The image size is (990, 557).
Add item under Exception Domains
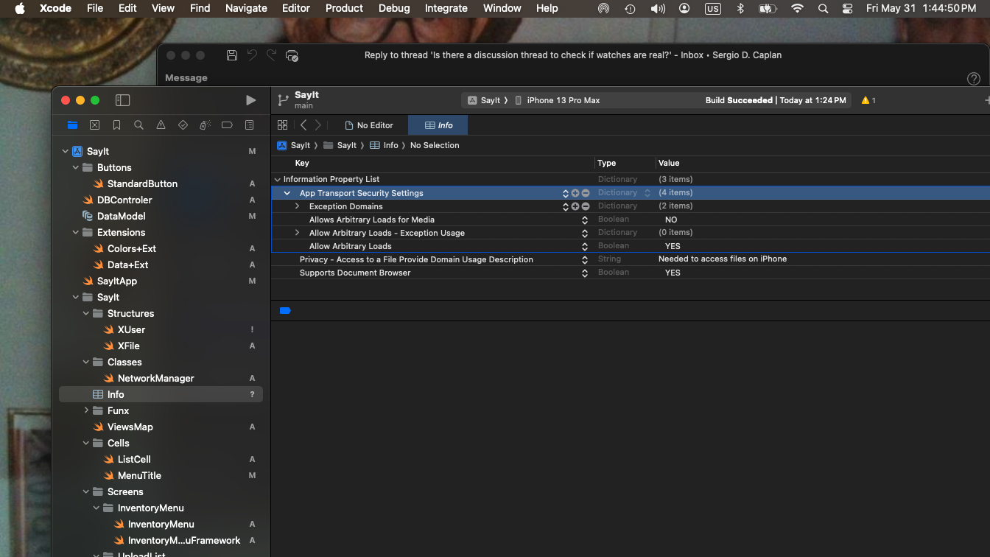[x=575, y=206]
